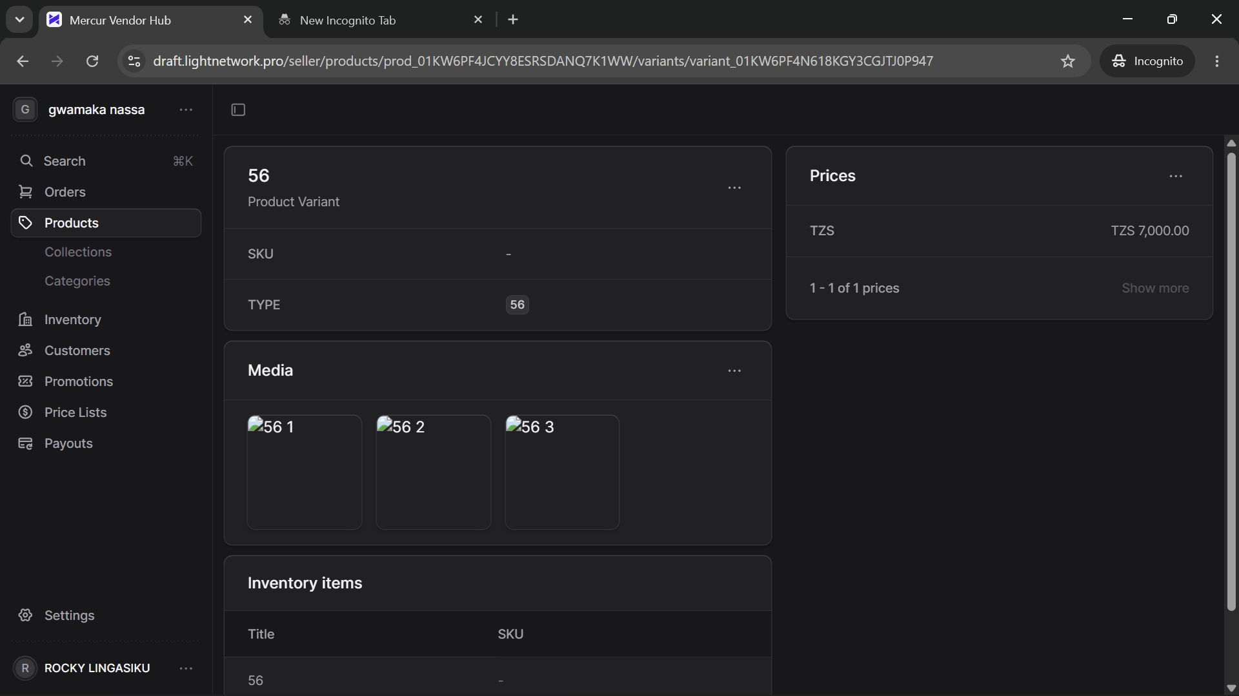
Task: Open ROCKY LINGASIKU user menu
Action: click(186, 668)
